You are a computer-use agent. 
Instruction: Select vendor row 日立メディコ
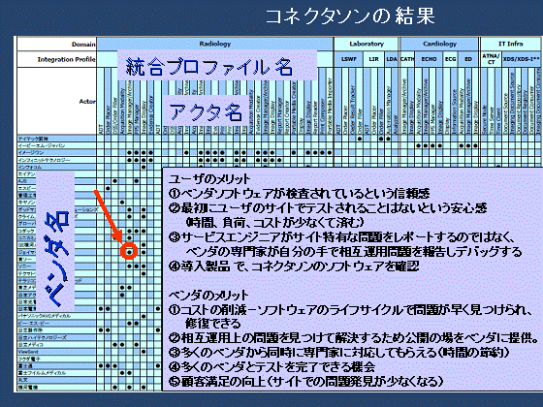click(57, 345)
